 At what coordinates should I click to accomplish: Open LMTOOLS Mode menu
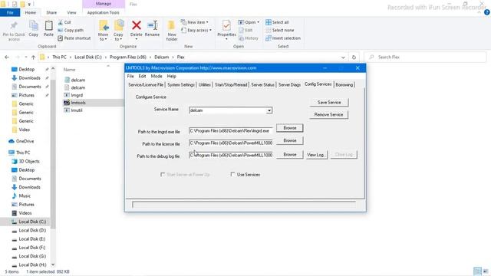pyautogui.click(x=157, y=76)
